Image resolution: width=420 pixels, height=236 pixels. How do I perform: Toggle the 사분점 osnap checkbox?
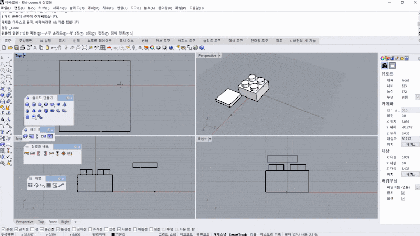[119, 229]
